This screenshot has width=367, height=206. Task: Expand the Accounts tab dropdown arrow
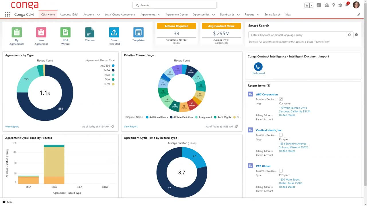click(98, 15)
